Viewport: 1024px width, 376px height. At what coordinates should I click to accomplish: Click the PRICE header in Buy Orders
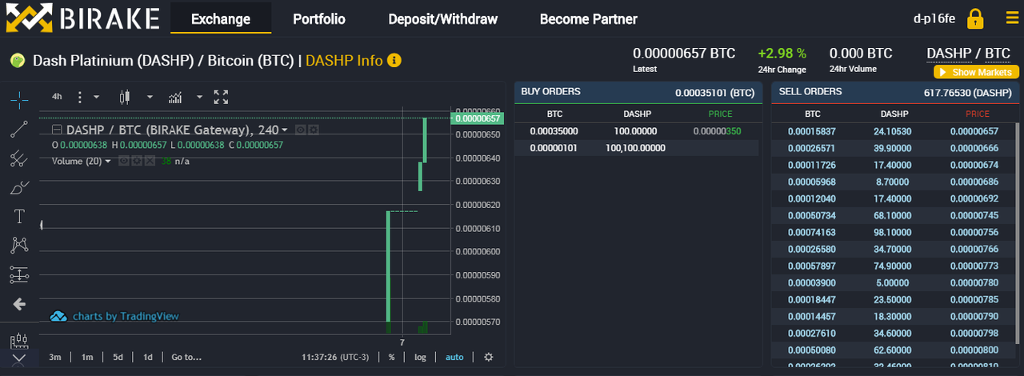(720, 114)
